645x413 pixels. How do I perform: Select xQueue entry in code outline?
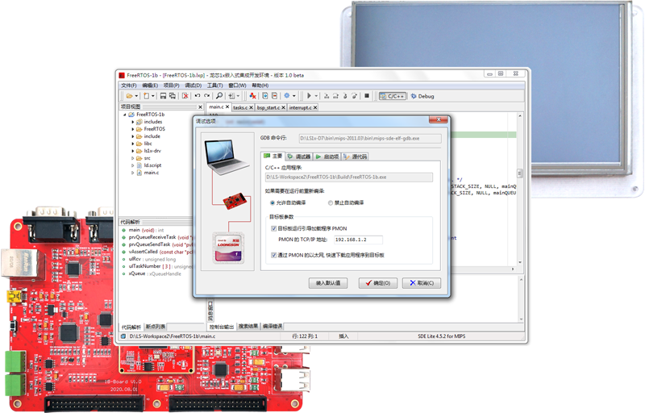point(137,273)
